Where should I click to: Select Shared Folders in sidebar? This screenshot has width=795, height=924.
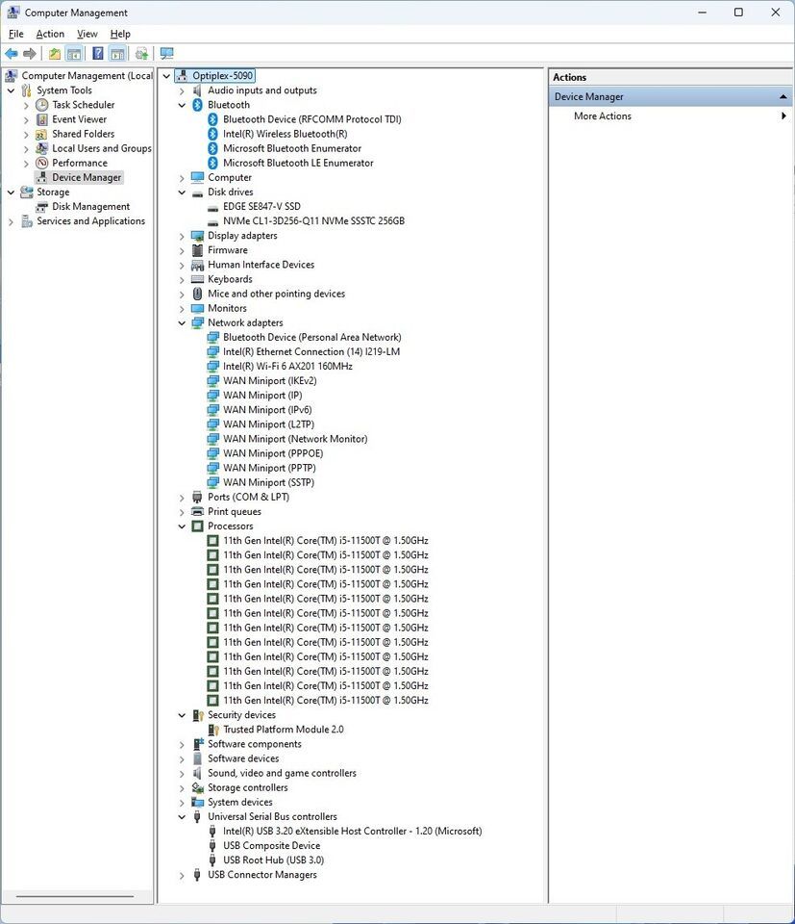click(83, 134)
